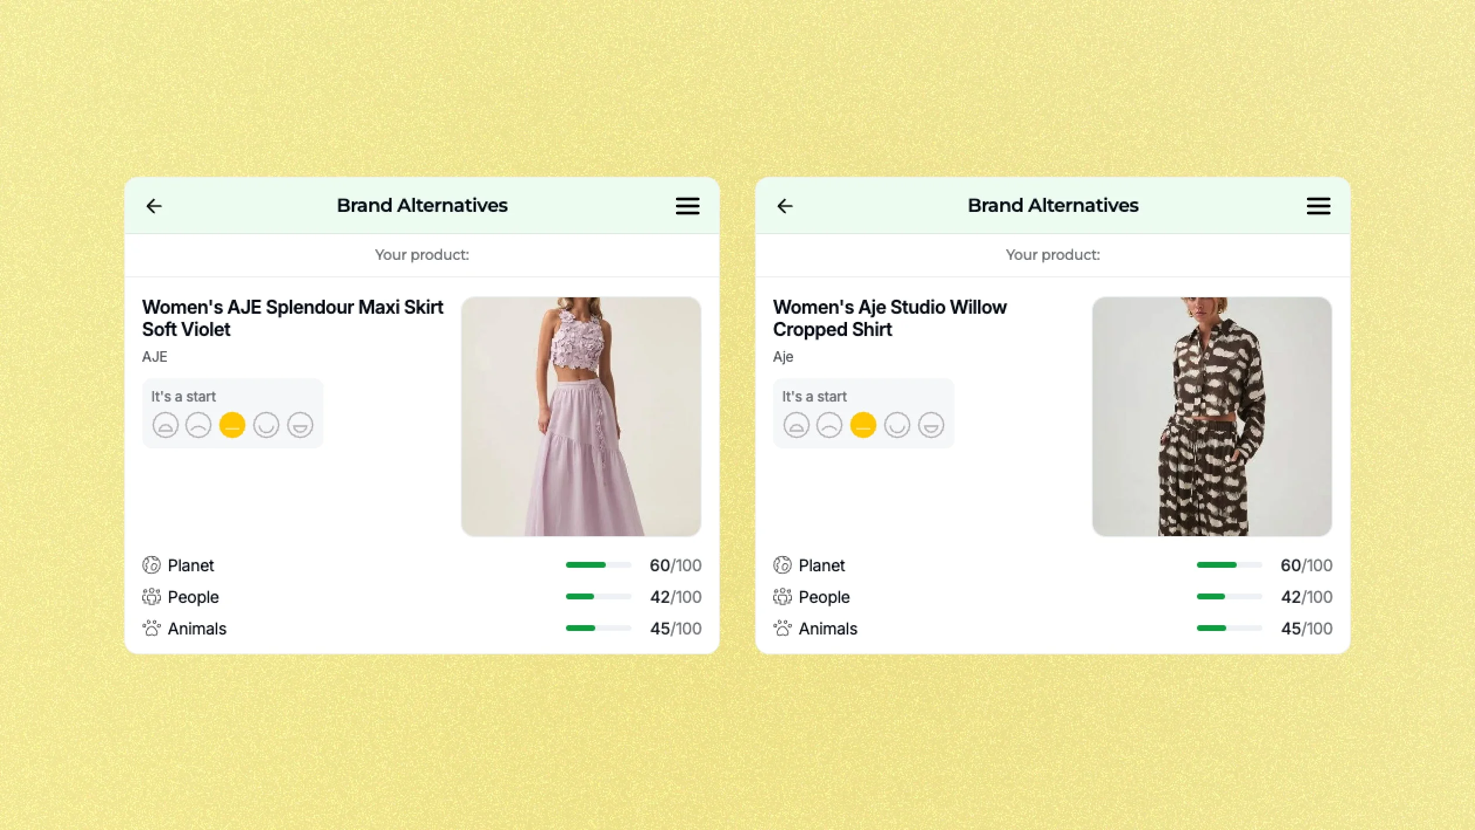Viewport: 1475px width, 830px height.
Task: Select the saddest face rating for the maxi skirt
Action: tap(166, 426)
